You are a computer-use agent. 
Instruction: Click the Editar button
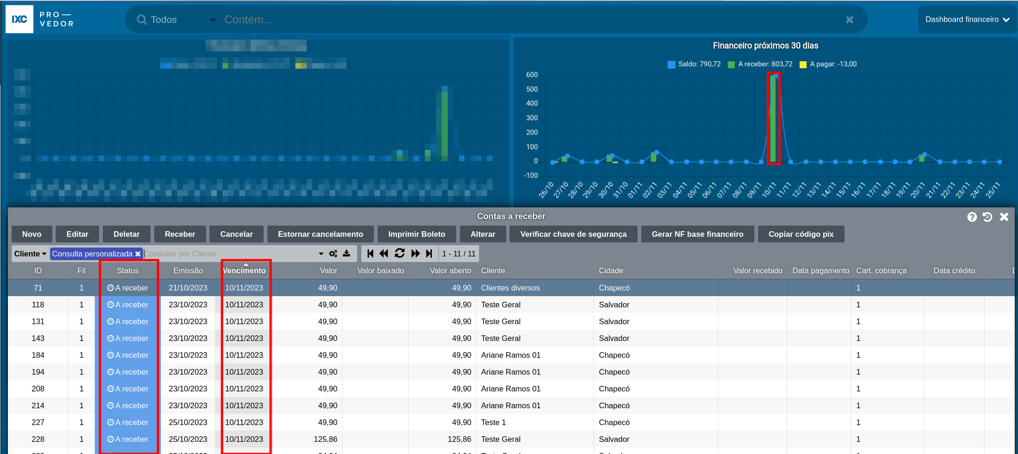pos(77,234)
